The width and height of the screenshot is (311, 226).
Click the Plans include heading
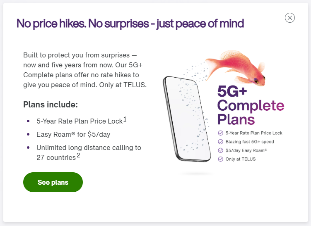(51, 105)
